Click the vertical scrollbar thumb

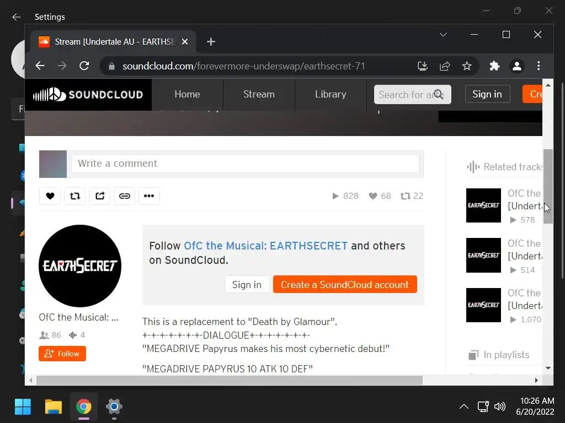pos(548,186)
